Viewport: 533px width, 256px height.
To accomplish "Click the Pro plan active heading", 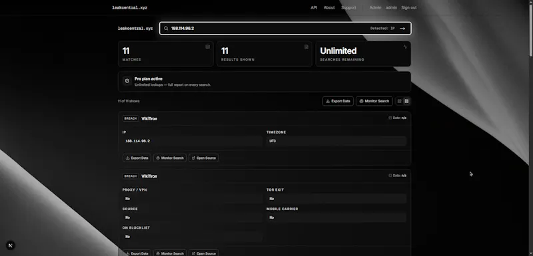I will (x=149, y=78).
